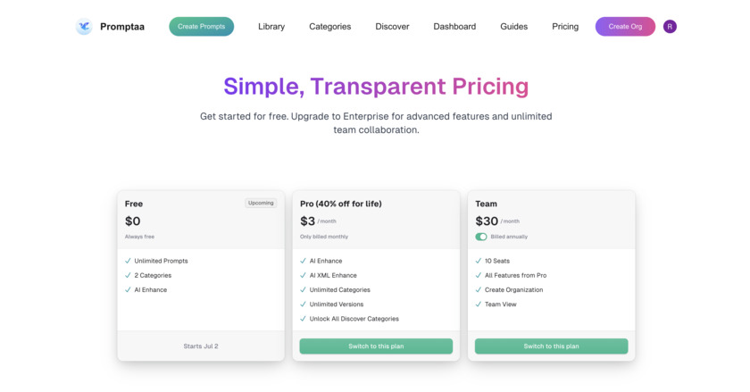Open the user avatar R icon

click(670, 27)
